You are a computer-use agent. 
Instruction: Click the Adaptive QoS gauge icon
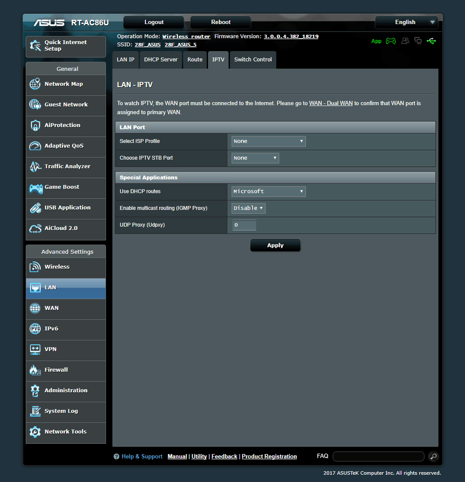click(35, 146)
